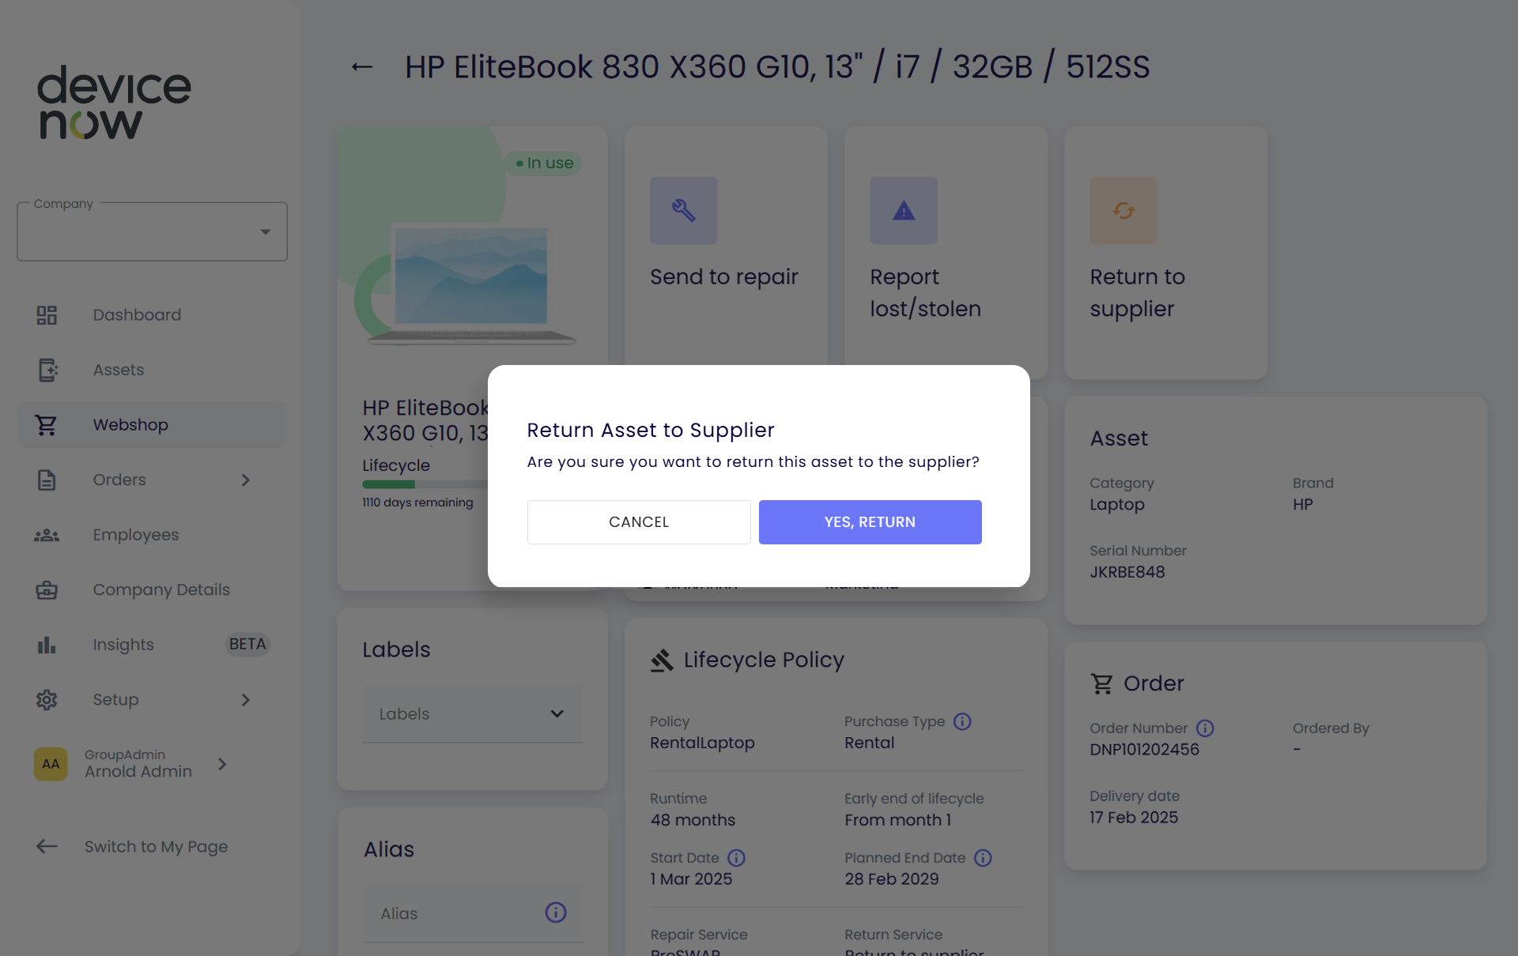Click the Lifecycle progress bar
1518x956 pixels.
click(x=425, y=484)
